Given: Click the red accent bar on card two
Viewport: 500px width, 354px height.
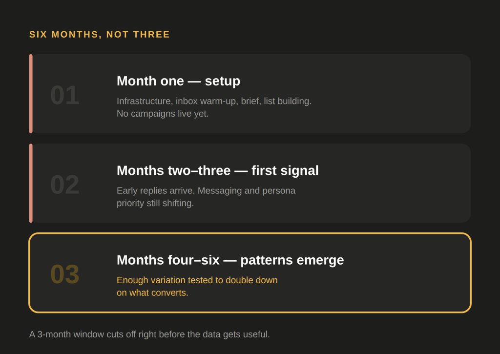Looking at the screenshot, I should coord(31,183).
